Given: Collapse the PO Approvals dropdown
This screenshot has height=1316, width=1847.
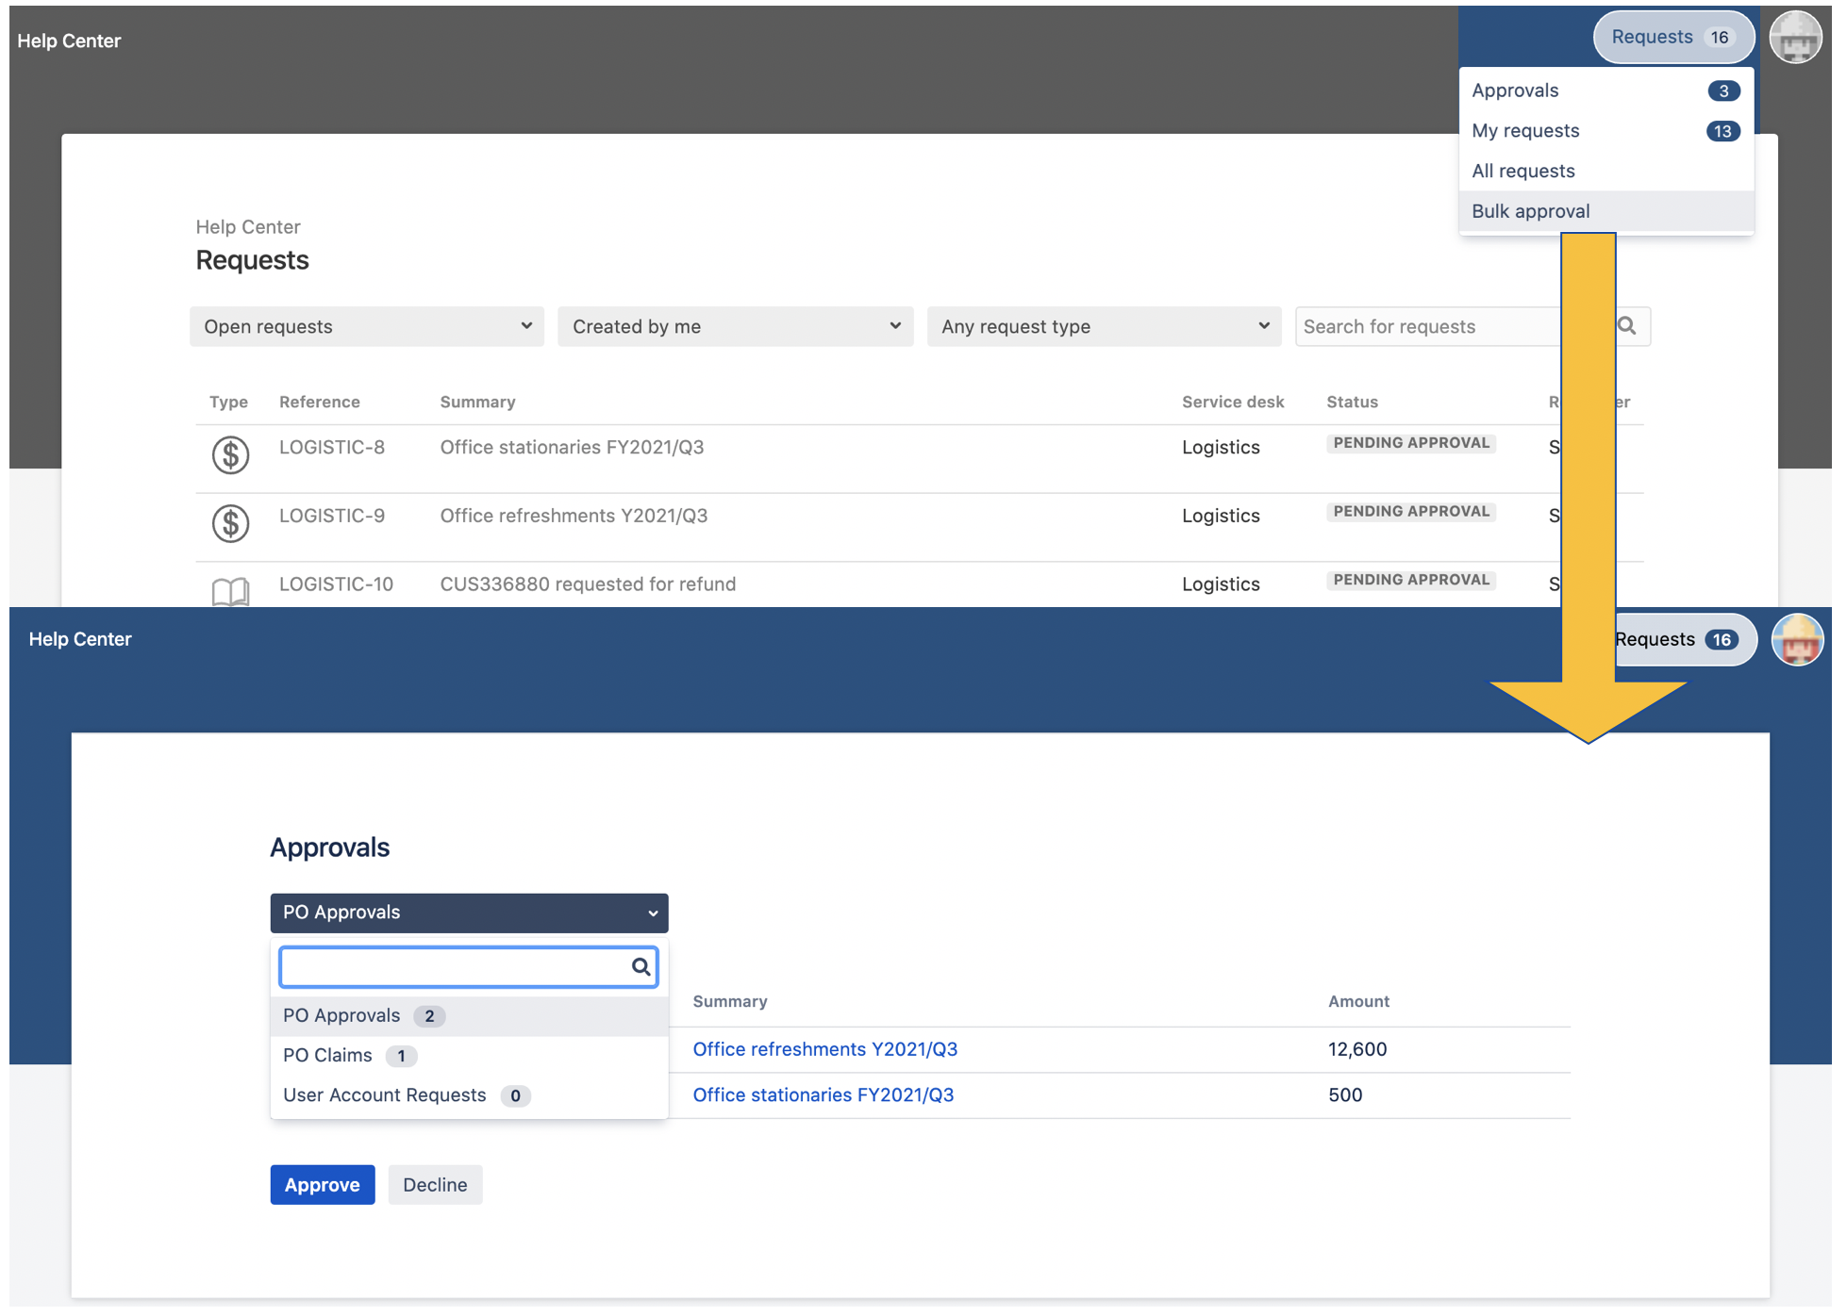Looking at the screenshot, I should [469, 913].
